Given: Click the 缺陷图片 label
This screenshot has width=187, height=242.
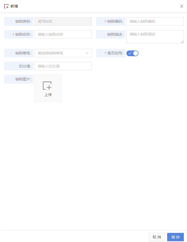Looking at the screenshot, I should coord(23,79).
